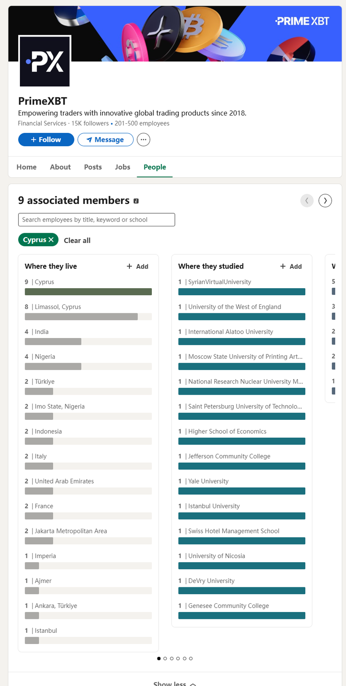346x686 pixels.
Task: Filter by DeVry University
Action: click(242, 586)
